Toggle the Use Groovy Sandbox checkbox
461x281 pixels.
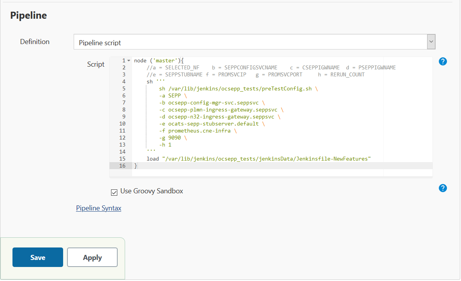[x=114, y=192]
